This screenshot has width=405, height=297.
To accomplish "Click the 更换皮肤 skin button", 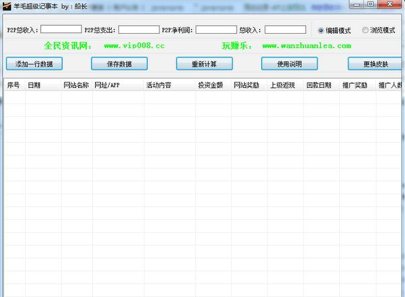I will pyautogui.click(x=375, y=64).
